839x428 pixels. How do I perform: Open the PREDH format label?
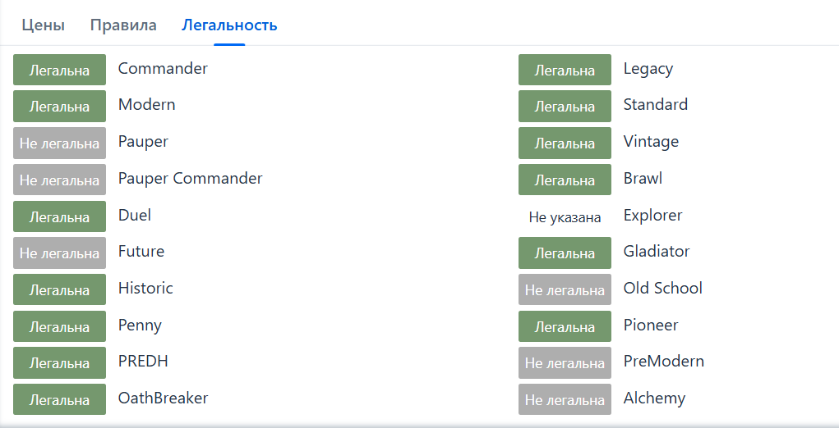pyautogui.click(x=143, y=361)
